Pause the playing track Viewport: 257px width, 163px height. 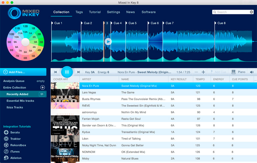click(67, 72)
